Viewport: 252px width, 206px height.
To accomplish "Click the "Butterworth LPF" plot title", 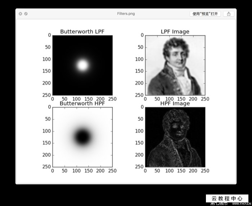I will (x=82, y=32).
